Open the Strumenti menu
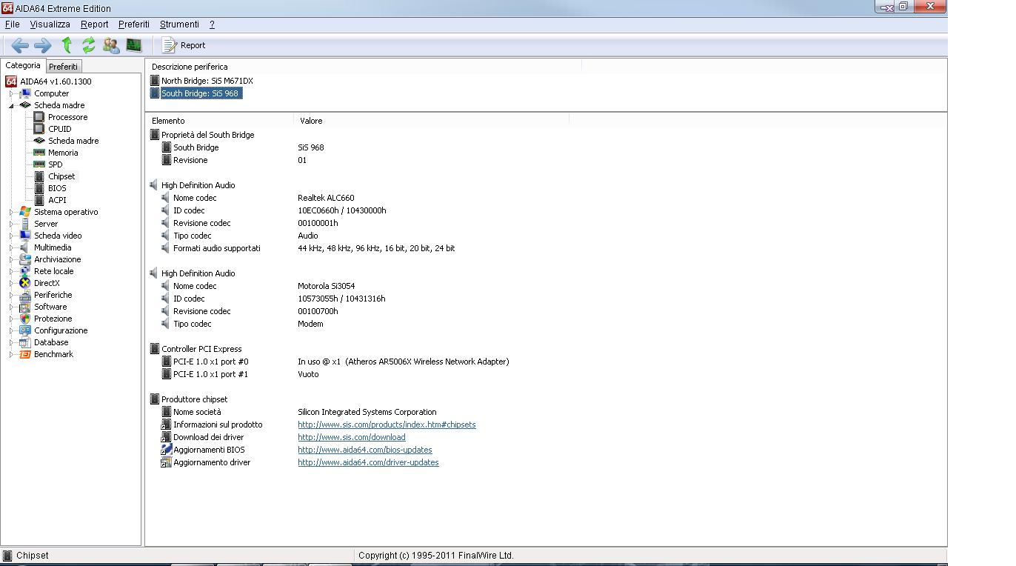This screenshot has height=566, width=1016. pos(179,24)
